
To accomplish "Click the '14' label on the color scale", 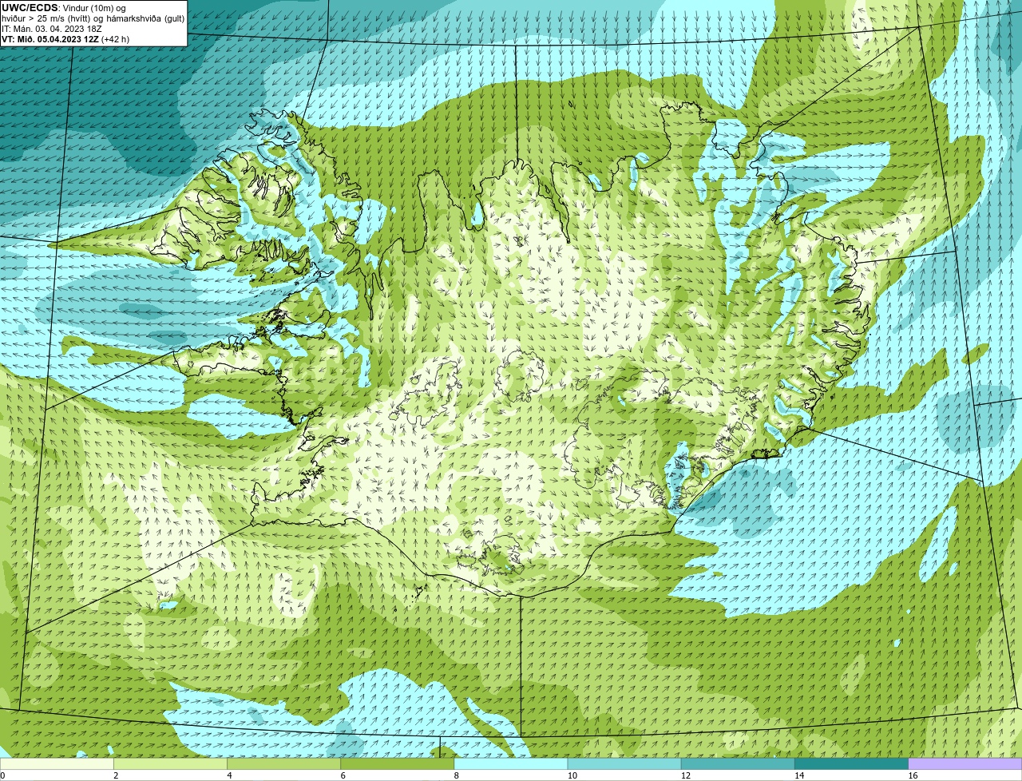I will [x=799, y=775].
